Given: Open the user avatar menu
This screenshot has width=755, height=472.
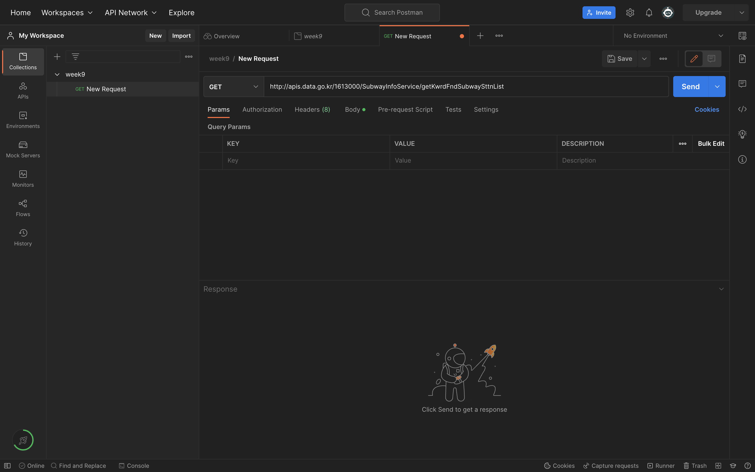Looking at the screenshot, I should (x=668, y=13).
